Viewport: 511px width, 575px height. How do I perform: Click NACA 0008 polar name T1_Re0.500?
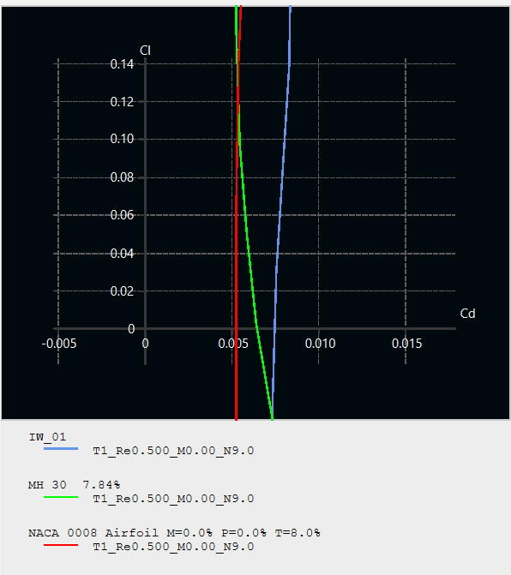click(173, 547)
